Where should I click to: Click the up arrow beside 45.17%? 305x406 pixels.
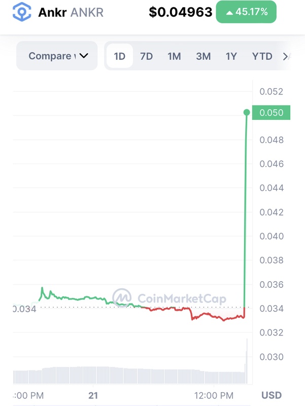click(230, 12)
